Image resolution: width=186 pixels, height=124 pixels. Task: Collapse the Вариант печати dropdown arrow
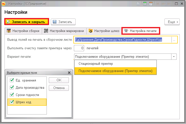tap(174, 56)
